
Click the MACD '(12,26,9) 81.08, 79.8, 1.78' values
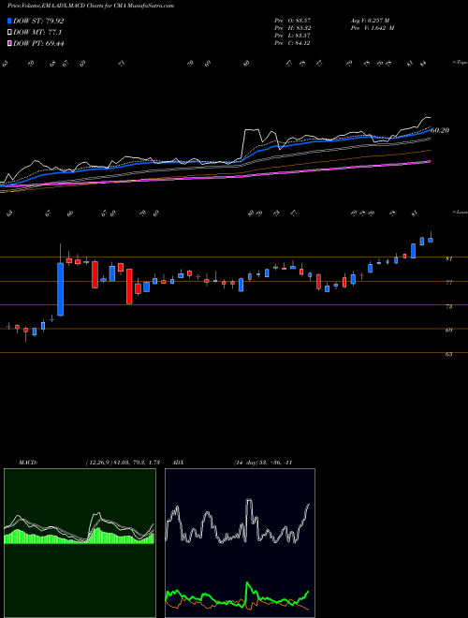click(x=123, y=463)
